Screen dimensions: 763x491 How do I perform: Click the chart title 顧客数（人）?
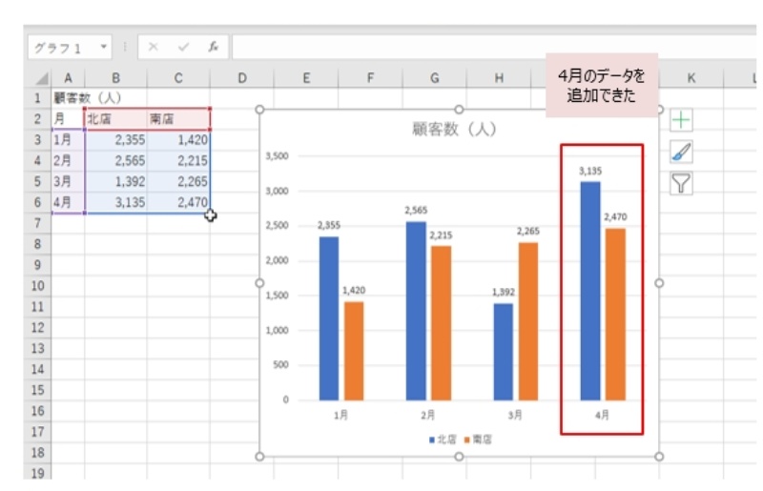(454, 130)
